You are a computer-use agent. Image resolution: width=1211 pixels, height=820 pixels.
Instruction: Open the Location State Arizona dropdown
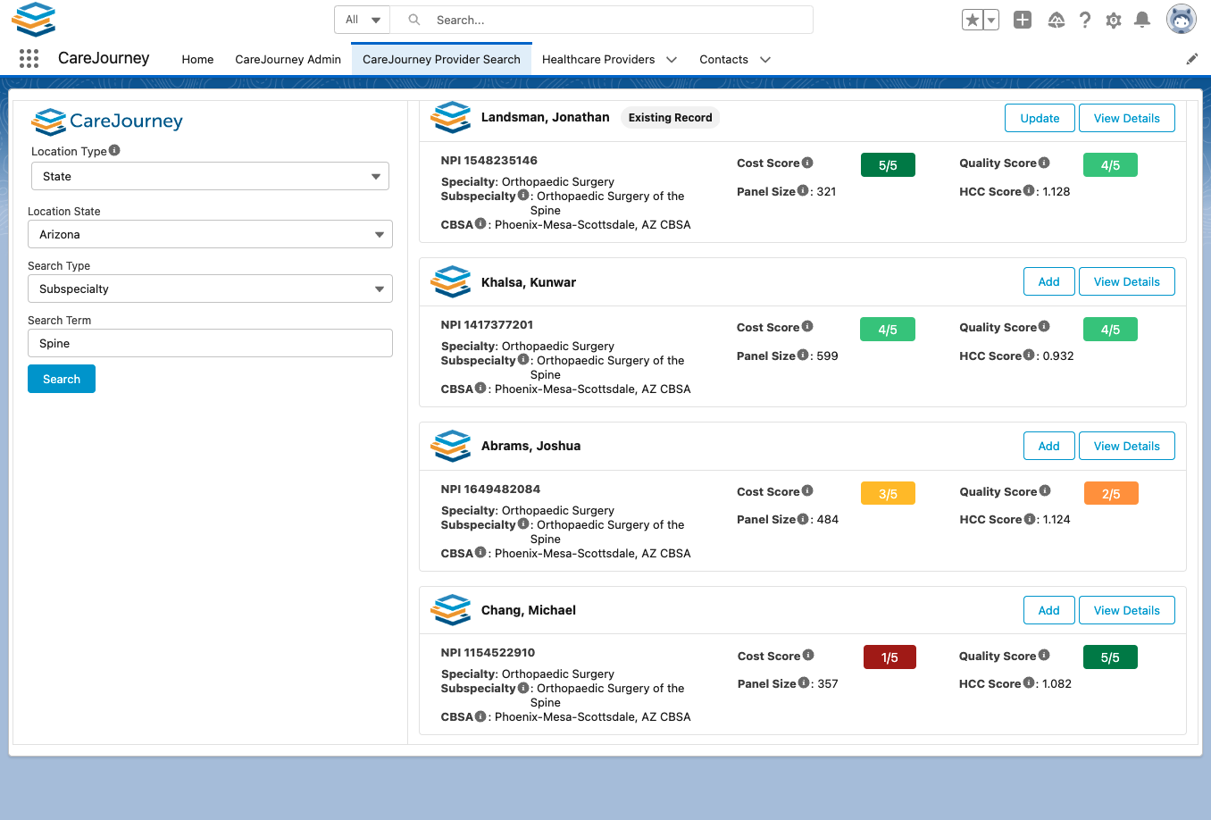click(x=210, y=234)
